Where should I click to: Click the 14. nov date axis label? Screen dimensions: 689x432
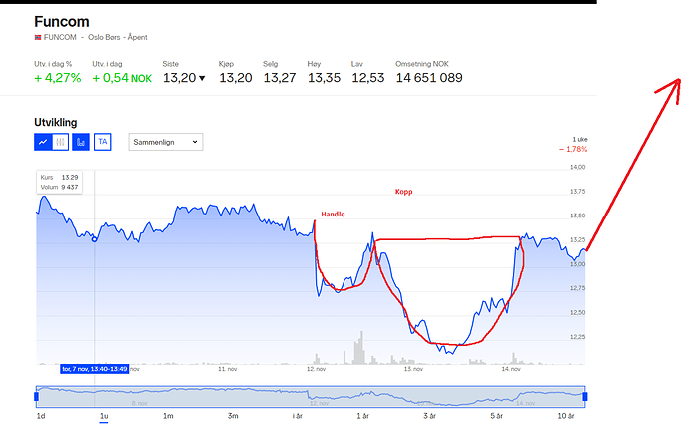pyautogui.click(x=511, y=369)
